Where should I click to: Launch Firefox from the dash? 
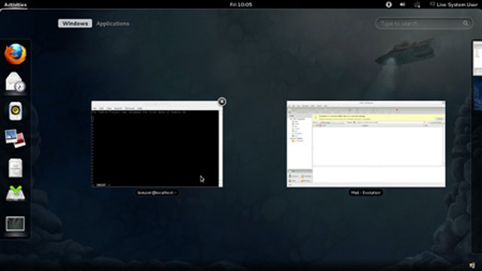pos(15,54)
